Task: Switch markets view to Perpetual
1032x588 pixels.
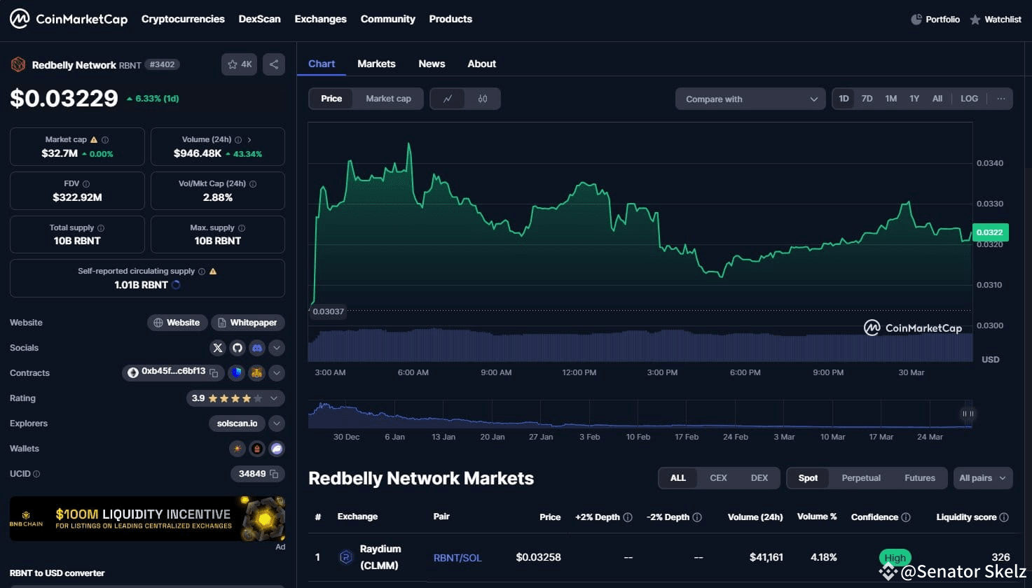Action: click(x=860, y=477)
